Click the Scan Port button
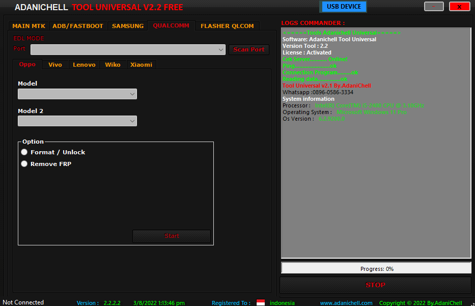Viewport: 475px width, 306px height. 248,49
